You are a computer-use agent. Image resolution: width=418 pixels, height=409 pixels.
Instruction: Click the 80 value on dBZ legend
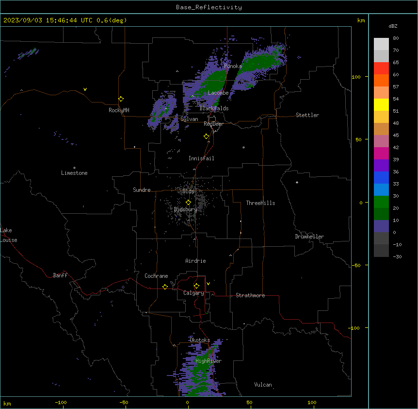[x=396, y=38]
